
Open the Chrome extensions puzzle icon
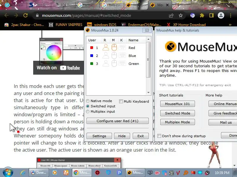(x=202, y=15)
